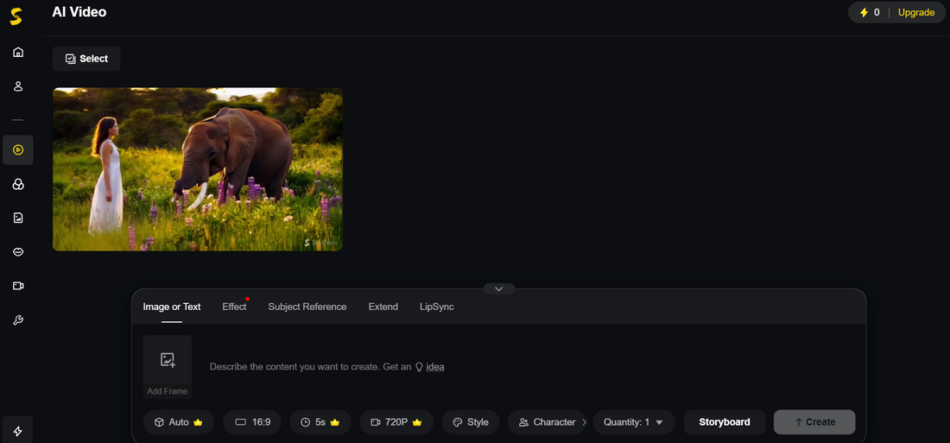Open the 16:9 aspect ratio selector
The width and height of the screenshot is (950, 443).
[x=252, y=422]
